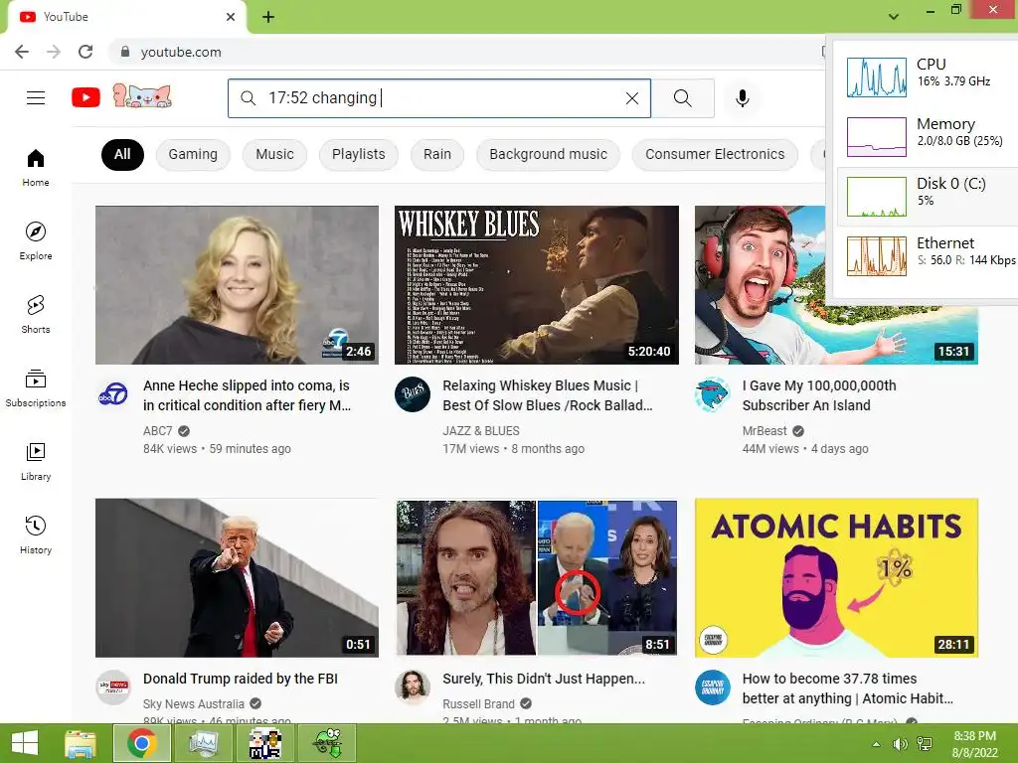Screen dimensions: 1018x763
Task: Click the volume speaker tray icon
Action: coord(900,744)
